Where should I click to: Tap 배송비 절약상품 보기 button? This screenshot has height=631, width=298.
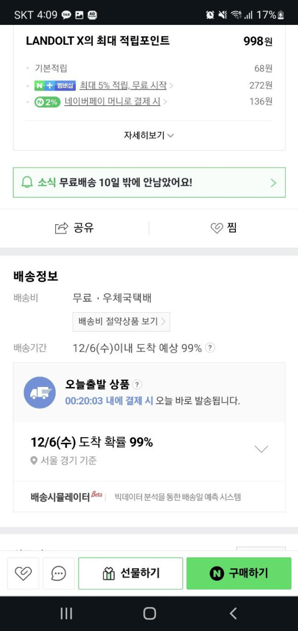click(121, 321)
